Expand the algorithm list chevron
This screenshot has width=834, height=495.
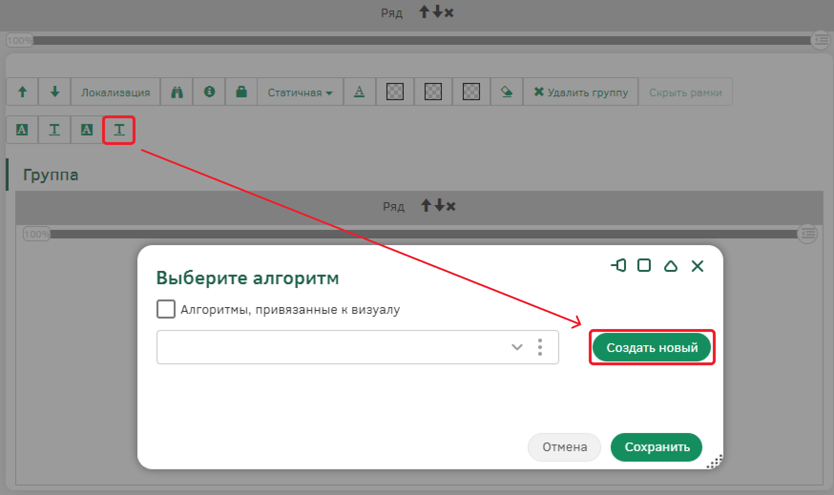(x=517, y=347)
